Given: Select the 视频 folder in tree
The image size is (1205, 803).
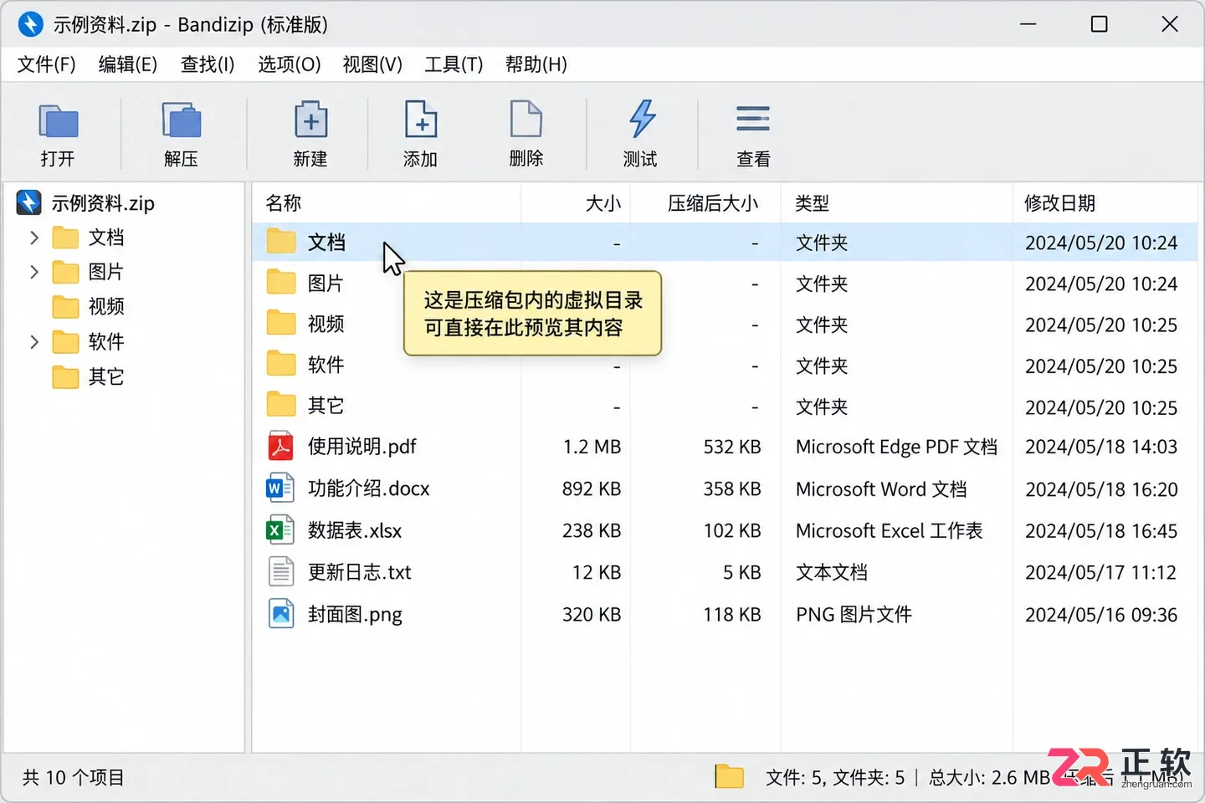Looking at the screenshot, I should 89,307.
